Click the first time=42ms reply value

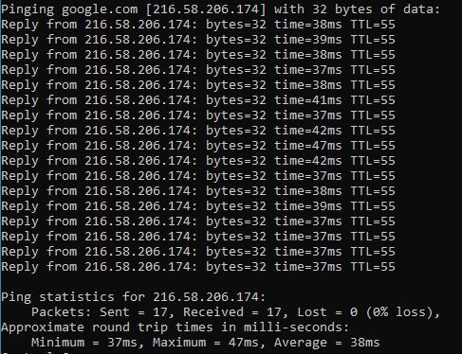pos(308,131)
